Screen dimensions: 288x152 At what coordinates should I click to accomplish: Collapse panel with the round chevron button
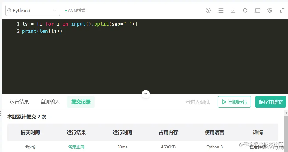coord(146,94)
